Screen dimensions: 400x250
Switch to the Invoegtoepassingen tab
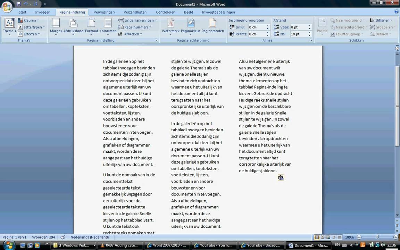[218, 12]
